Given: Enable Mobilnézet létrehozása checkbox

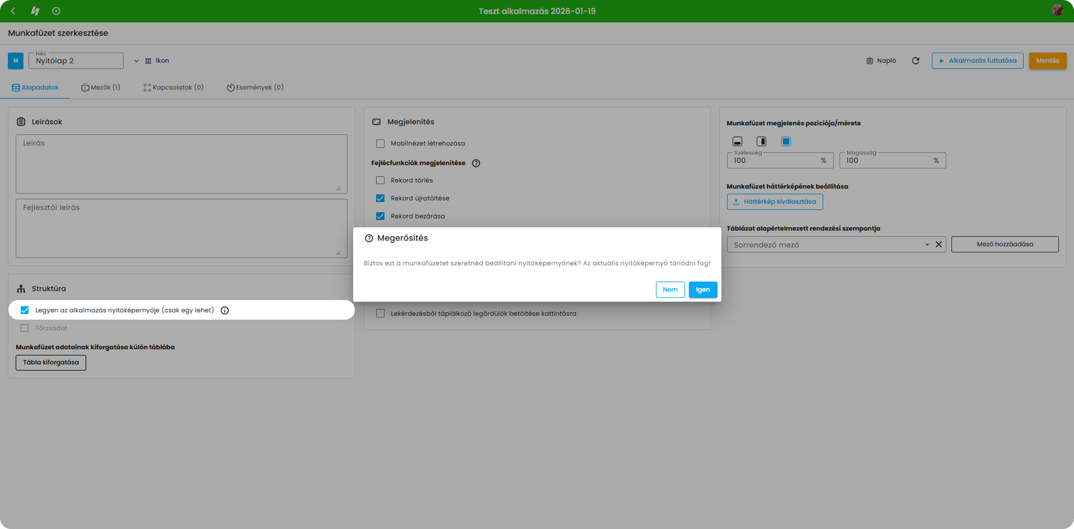Looking at the screenshot, I should tap(381, 144).
